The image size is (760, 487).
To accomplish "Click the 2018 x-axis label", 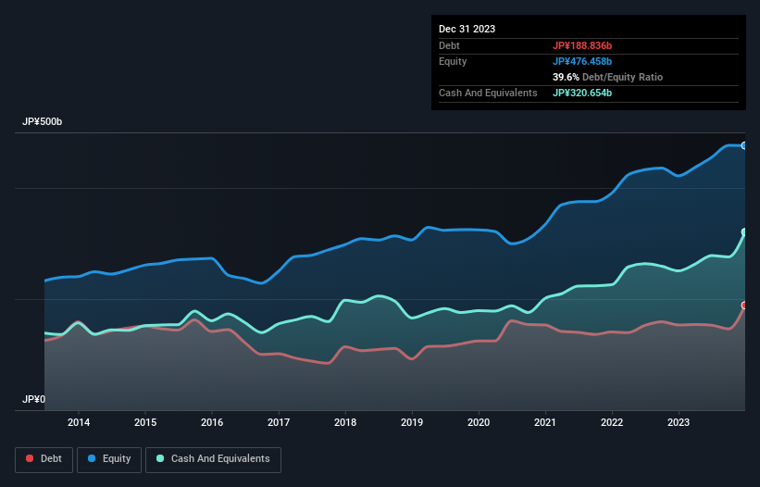I will coord(345,422).
